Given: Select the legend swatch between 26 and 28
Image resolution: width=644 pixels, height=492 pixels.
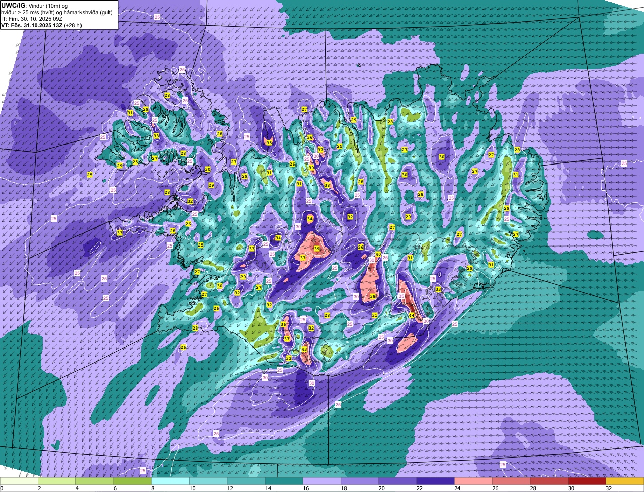Looking at the screenshot, I should pos(511,481).
